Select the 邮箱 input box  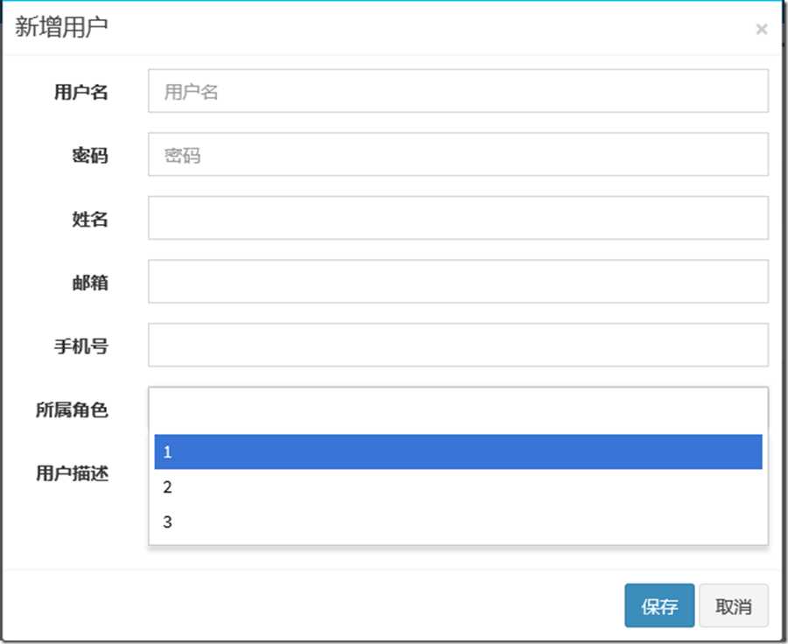coord(458,281)
